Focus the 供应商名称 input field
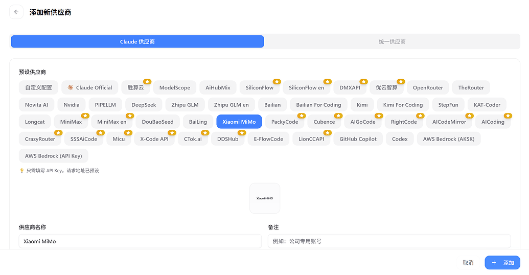This screenshot has height=275, width=529. (x=140, y=241)
